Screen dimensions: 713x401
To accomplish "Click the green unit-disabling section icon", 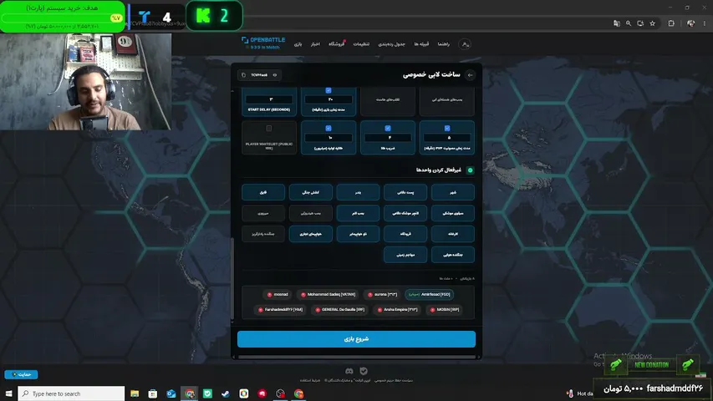I will tap(471, 170).
